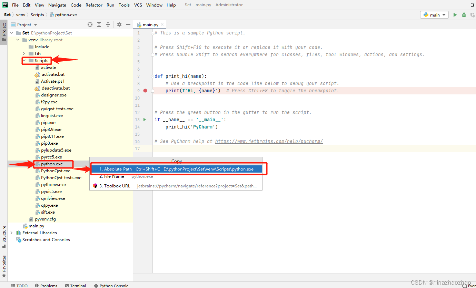The width and height of the screenshot is (476, 288).
Task: Open the Edit menu
Action: click(x=27, y=5)
